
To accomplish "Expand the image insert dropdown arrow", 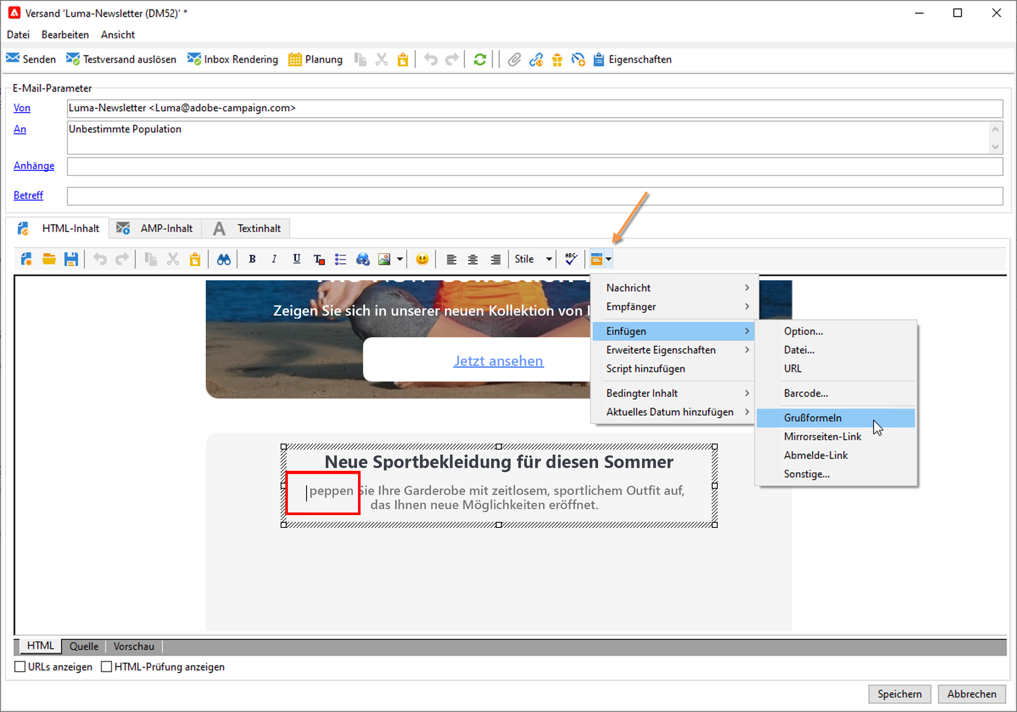I will [400, 259].
